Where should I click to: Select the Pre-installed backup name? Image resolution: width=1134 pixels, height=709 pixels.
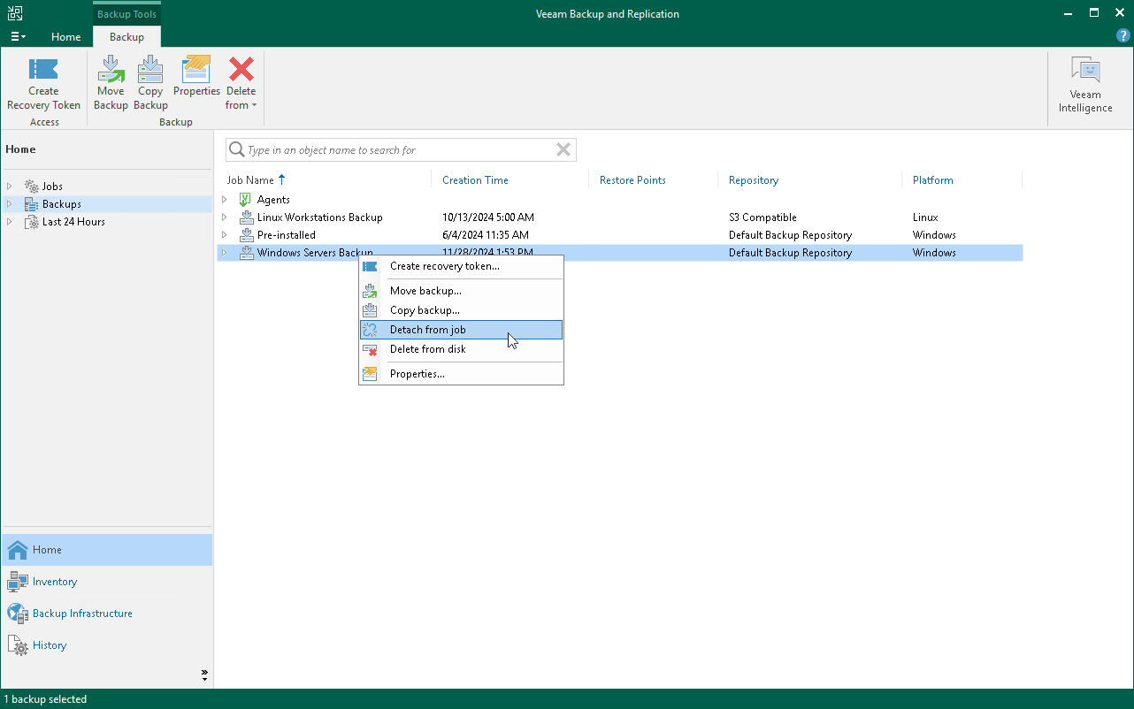(286, 235)
